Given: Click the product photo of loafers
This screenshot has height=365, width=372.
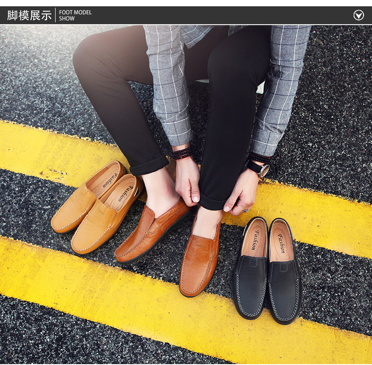Looking at the screenshot, I should click(x=186, y=195).
